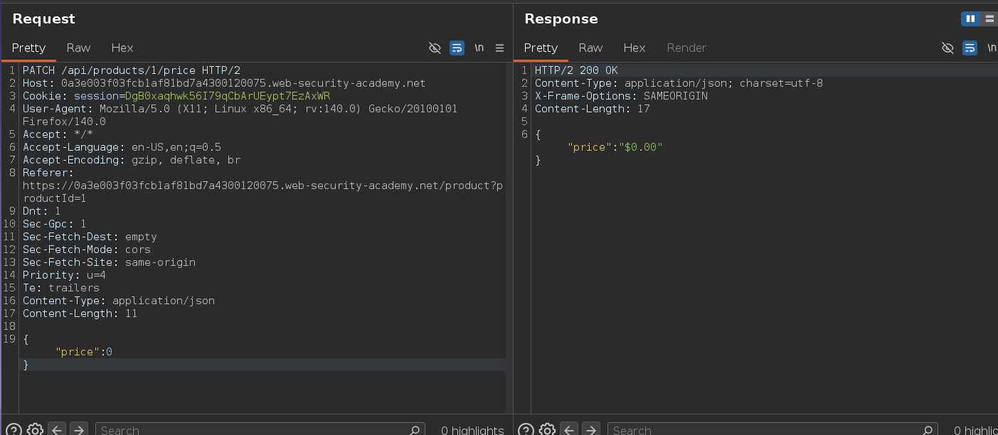Click the "price":"$0.00" response line
The image size is (998, 435).
click(615, 147)
